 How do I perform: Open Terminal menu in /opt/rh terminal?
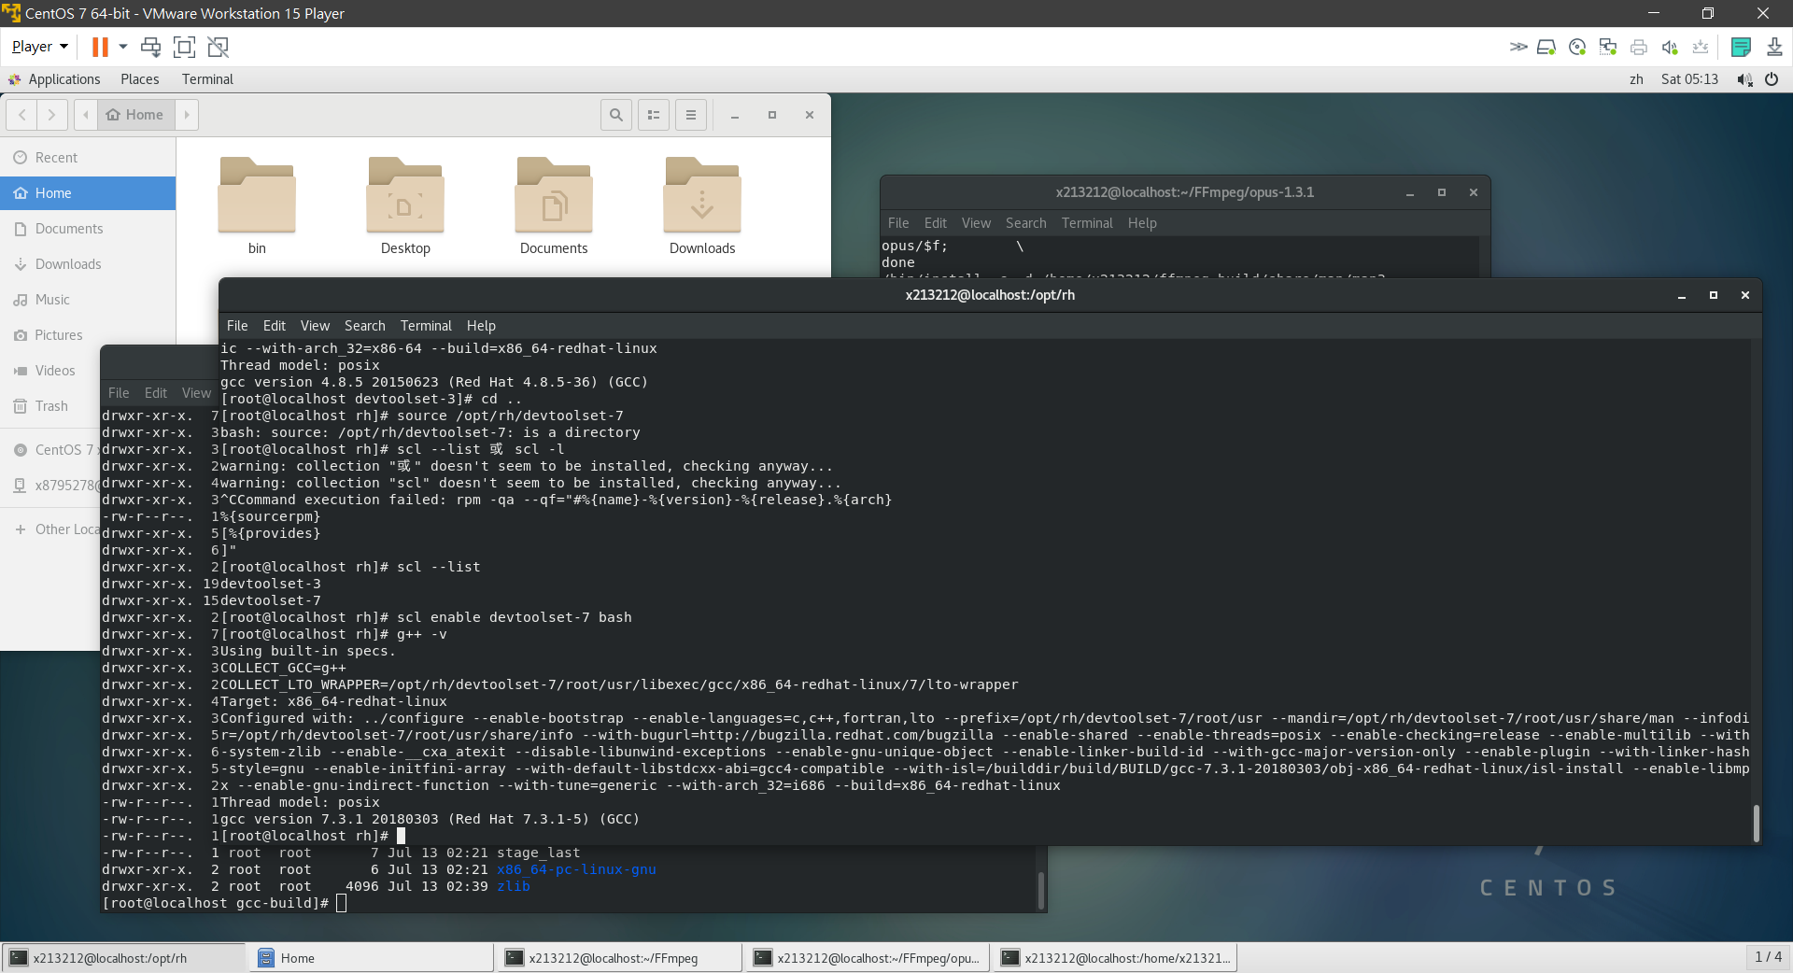(426, 326)
